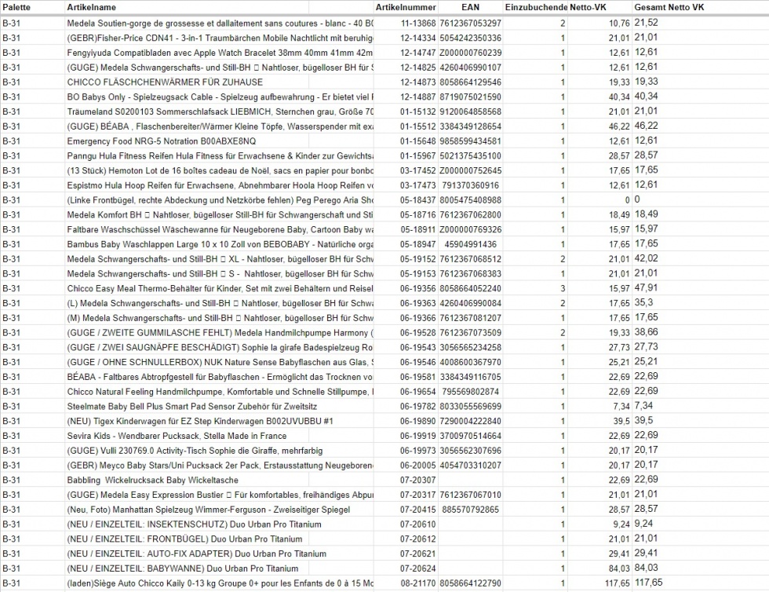The width and height of the screenshot is (769, 592).
Task: Click EAN 3056562307696
Action: click(x=471, y=450)
